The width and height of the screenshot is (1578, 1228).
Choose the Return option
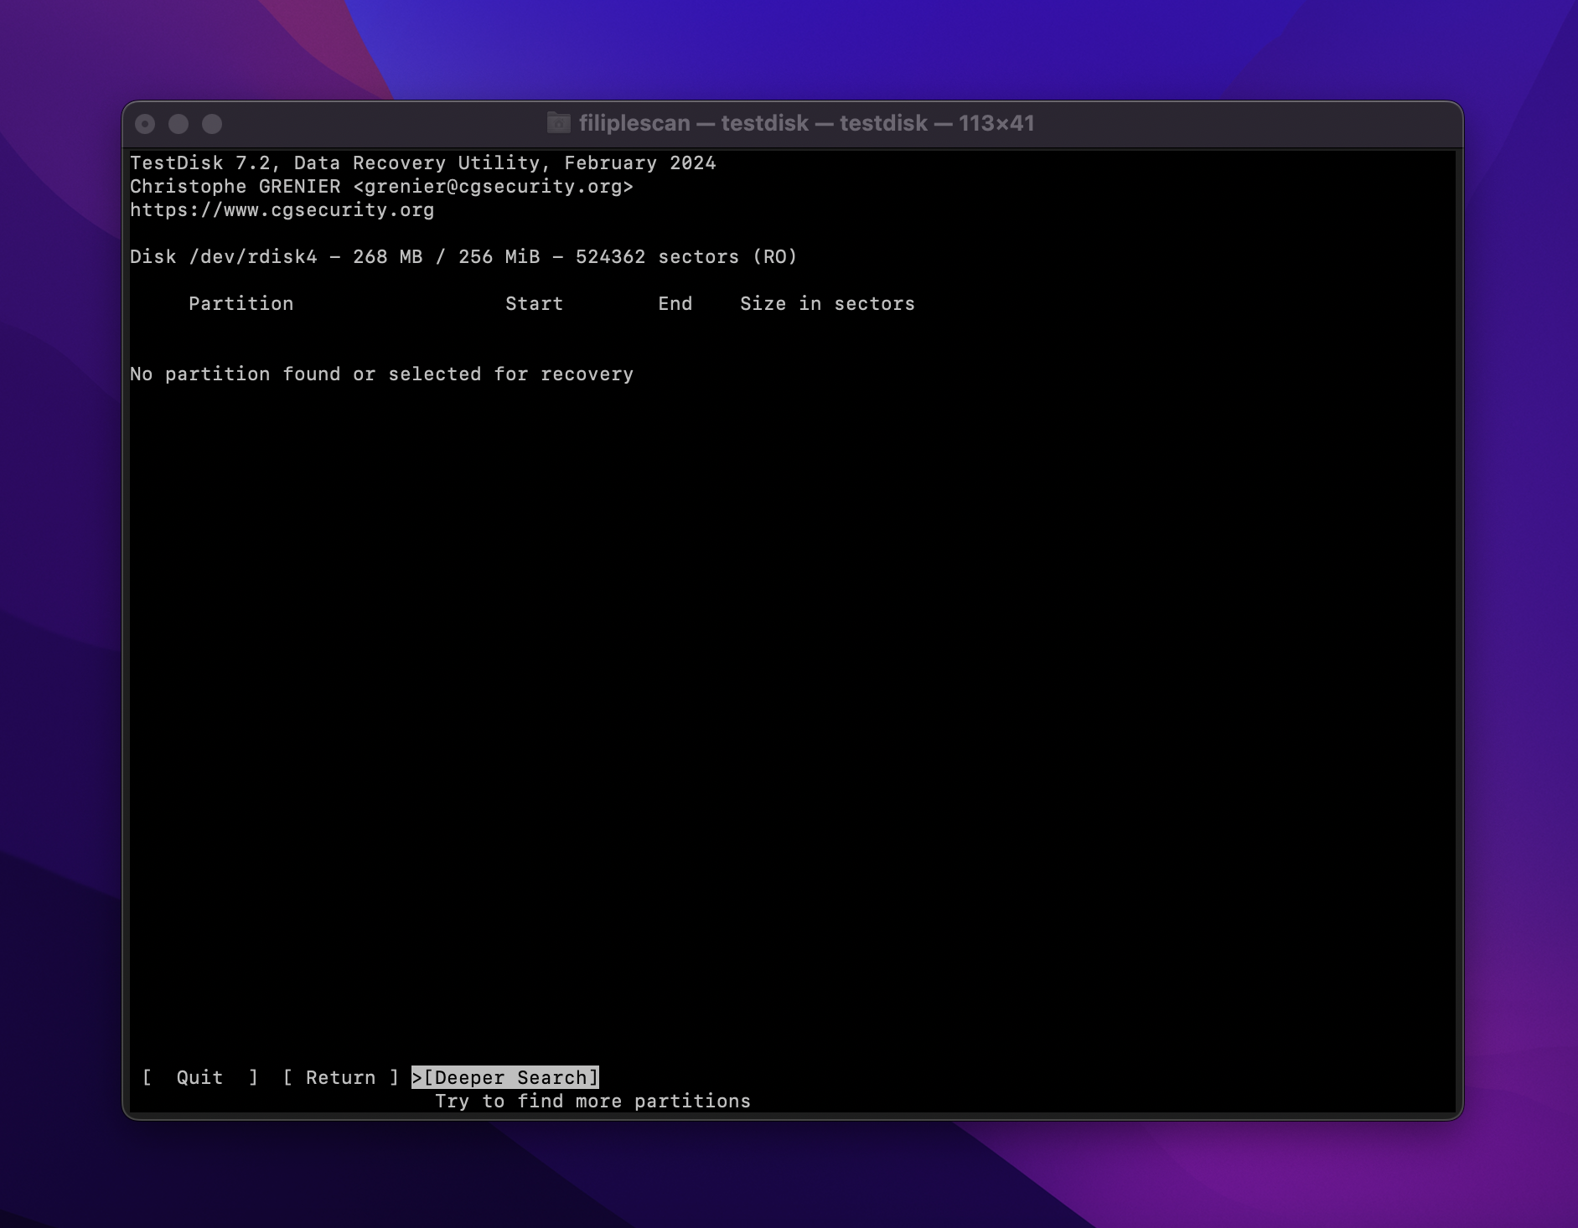coord(340,1077)
